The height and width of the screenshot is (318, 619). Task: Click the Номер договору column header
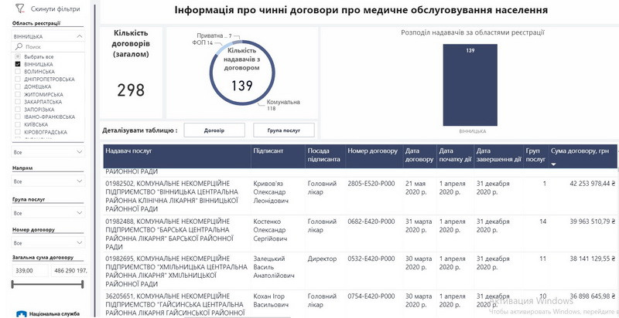(x=372, y=151)
